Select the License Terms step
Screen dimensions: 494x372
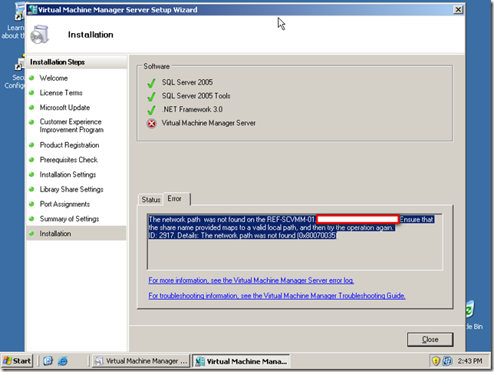coord(61,93)
